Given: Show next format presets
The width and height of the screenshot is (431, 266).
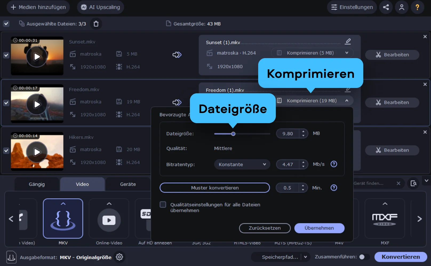Looking at the screenshot, I should click(420, 219).
